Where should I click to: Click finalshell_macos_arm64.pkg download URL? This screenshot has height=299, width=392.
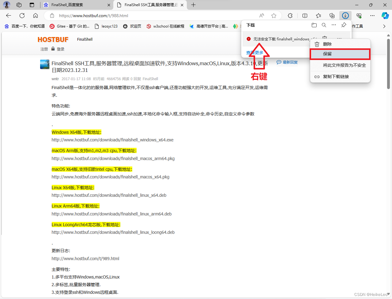coord(113,159)
